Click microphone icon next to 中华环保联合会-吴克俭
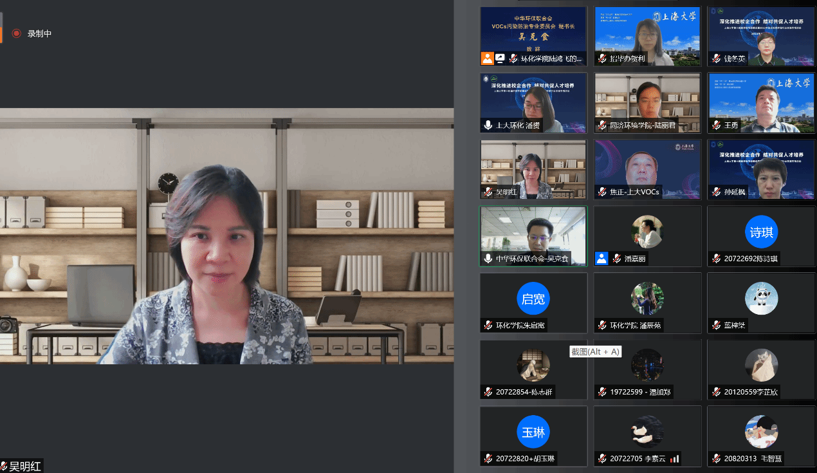The image size is (817, 473). point(488,259)
